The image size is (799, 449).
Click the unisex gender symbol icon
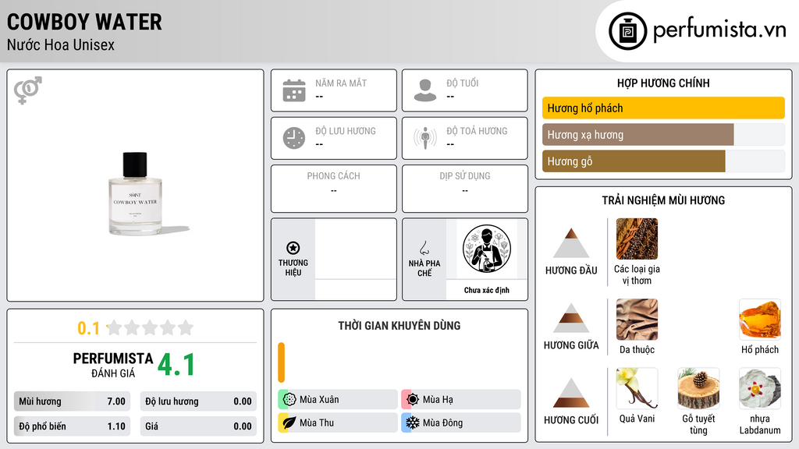(x=28, y=90)
